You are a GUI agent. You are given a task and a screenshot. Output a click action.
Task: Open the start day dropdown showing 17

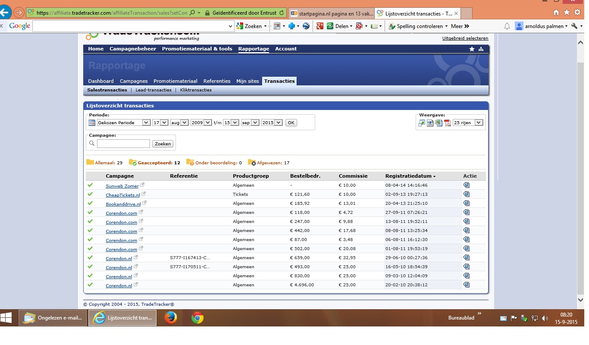point(160,122)
